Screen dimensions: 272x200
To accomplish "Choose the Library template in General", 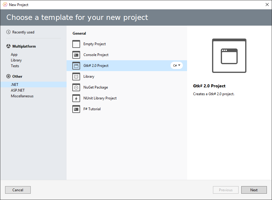I will pyautogui.click(x=127, y=77).
